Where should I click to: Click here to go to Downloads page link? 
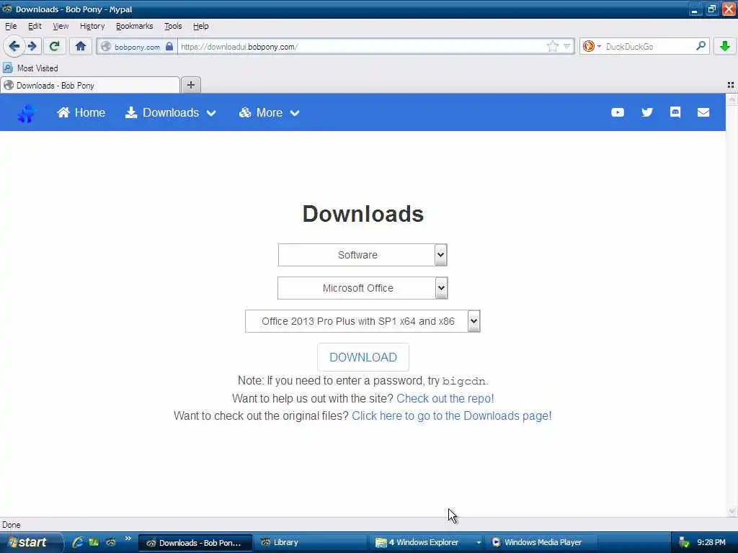point(451,415)
